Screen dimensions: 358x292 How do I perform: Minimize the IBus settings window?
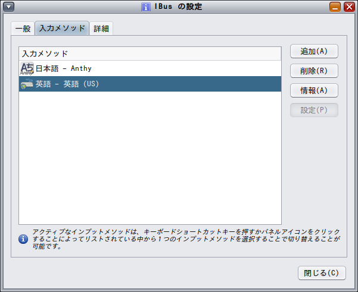click(x=335, y=7)
